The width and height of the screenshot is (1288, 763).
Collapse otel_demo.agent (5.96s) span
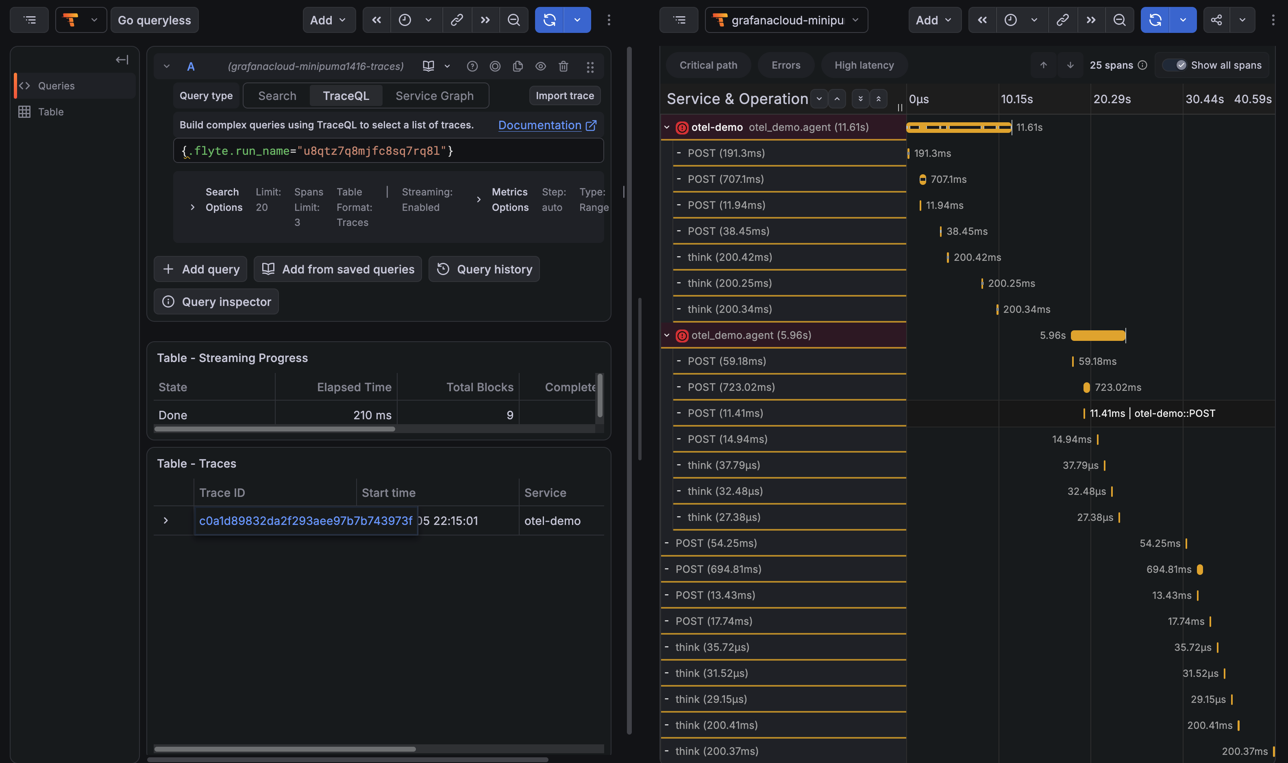[x=667, y=335]
